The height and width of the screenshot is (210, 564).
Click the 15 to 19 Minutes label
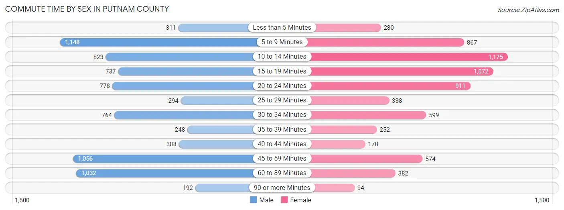[x=282, y=71]
